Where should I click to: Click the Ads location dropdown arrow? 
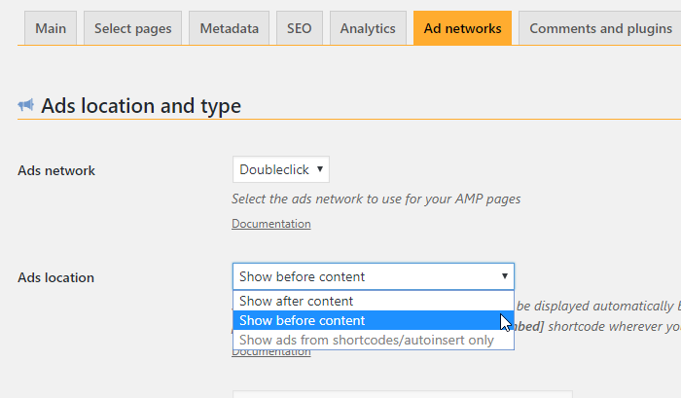tap(505, 276)
